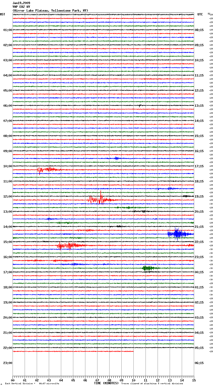214x387 pixels.
Task: Click the "MST" time zone header
Action: pyautogui.click(x=3, y=14)
